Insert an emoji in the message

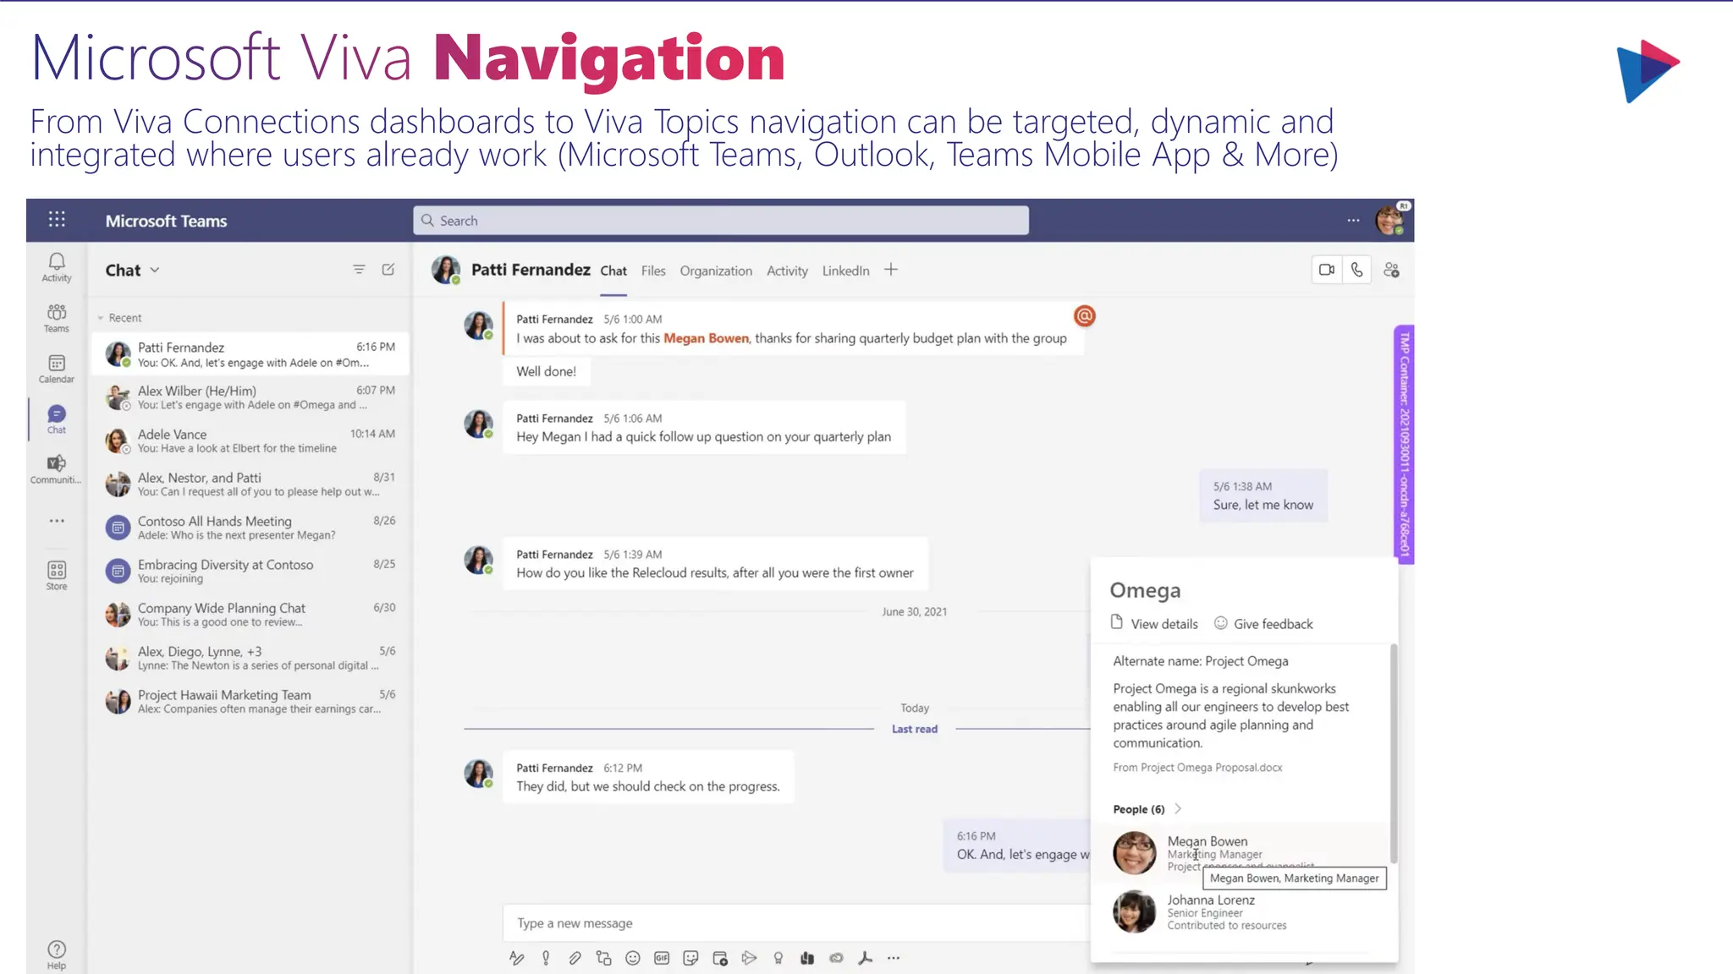click(x=633, y=958)
